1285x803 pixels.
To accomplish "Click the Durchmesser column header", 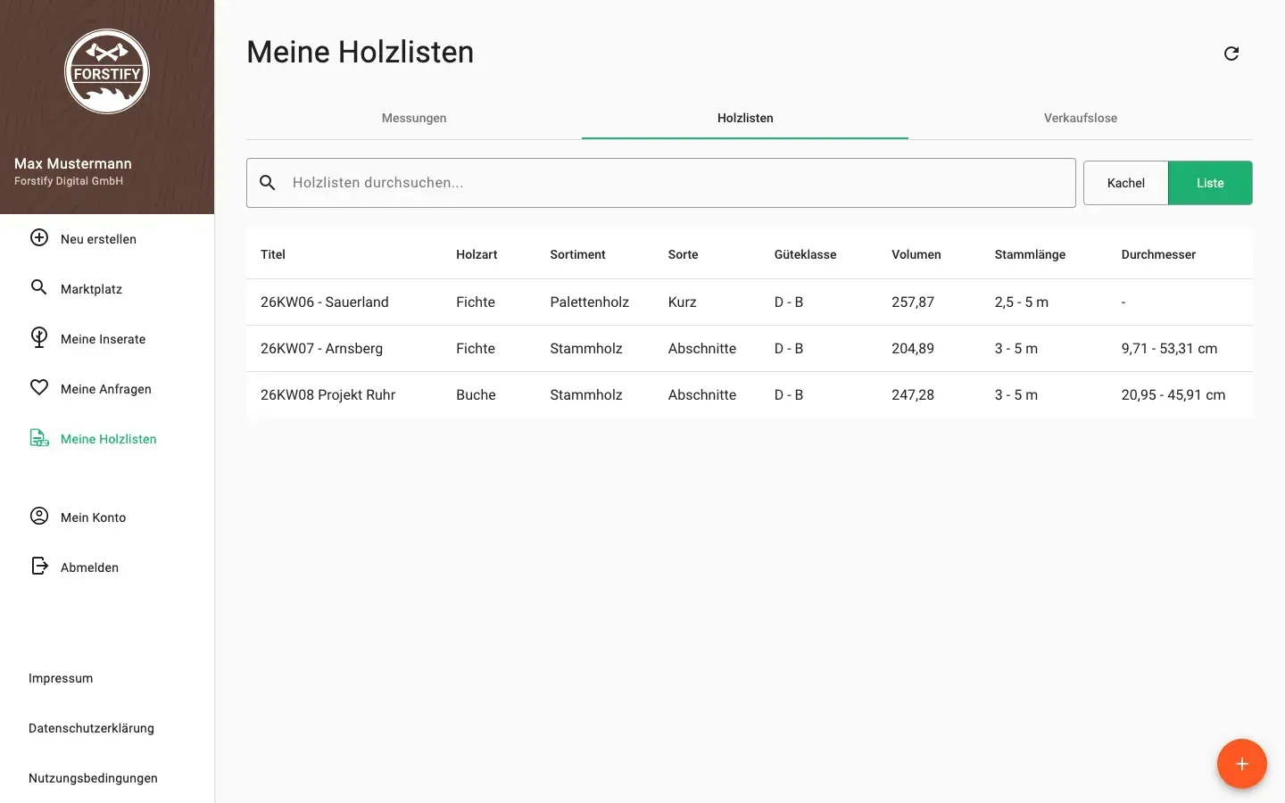I will pos(1158,254).
